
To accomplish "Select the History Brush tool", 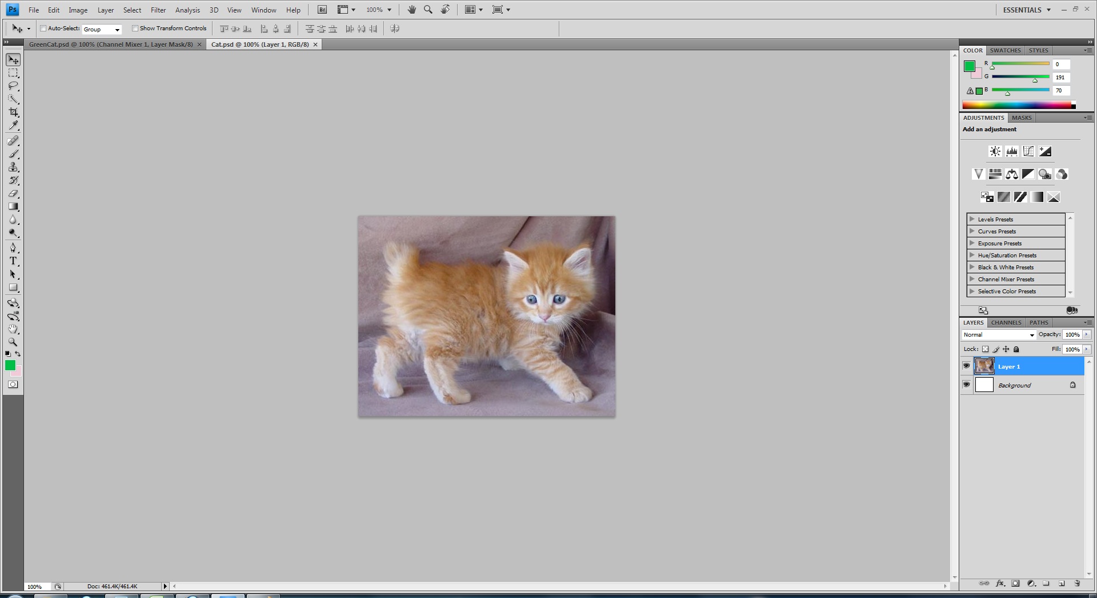I will click(13, 180).
